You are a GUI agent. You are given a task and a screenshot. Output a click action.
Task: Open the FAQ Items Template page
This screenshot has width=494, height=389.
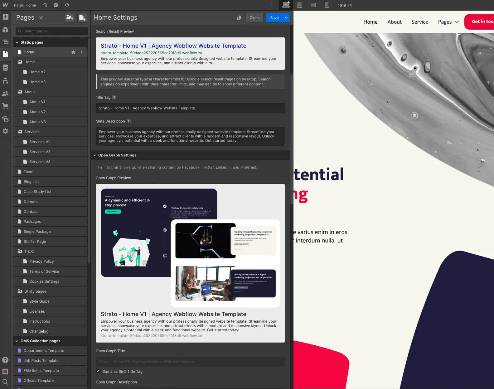click(x=50, y=371)
